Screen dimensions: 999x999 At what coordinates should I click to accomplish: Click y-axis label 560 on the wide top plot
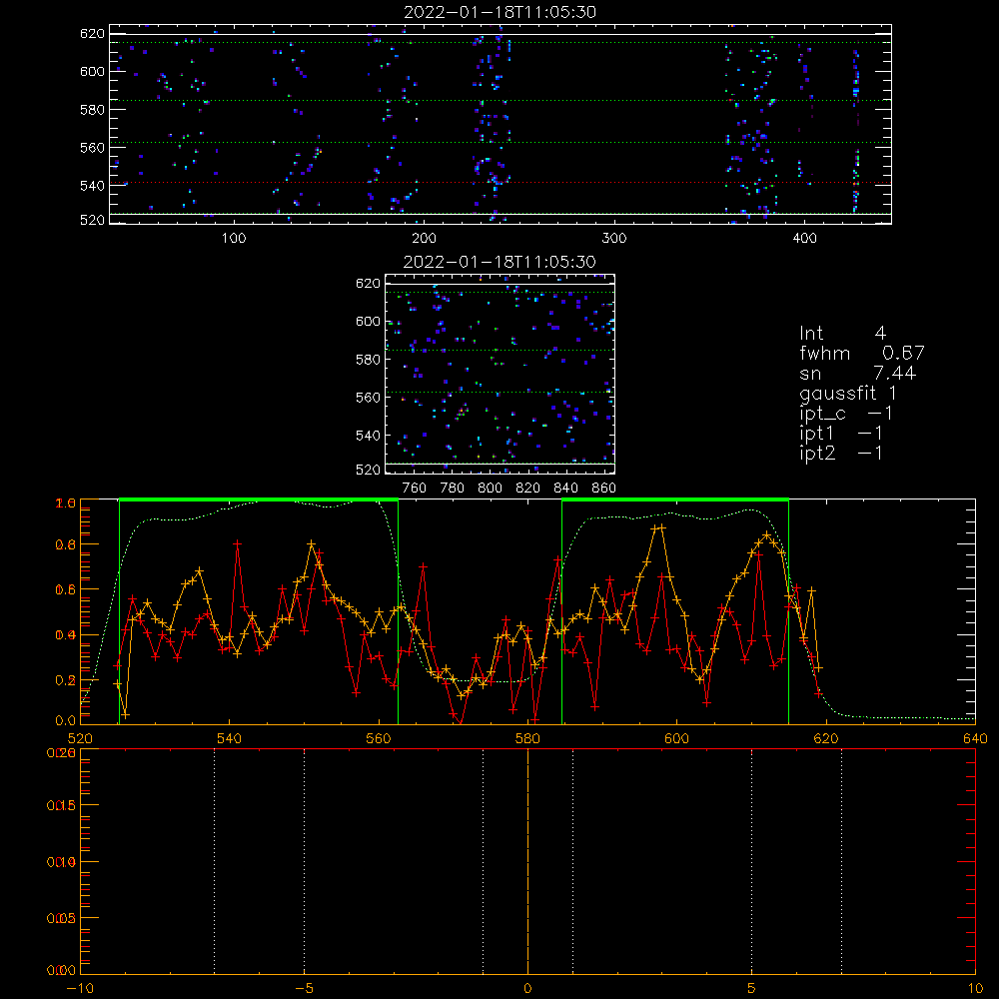(92, 147)
